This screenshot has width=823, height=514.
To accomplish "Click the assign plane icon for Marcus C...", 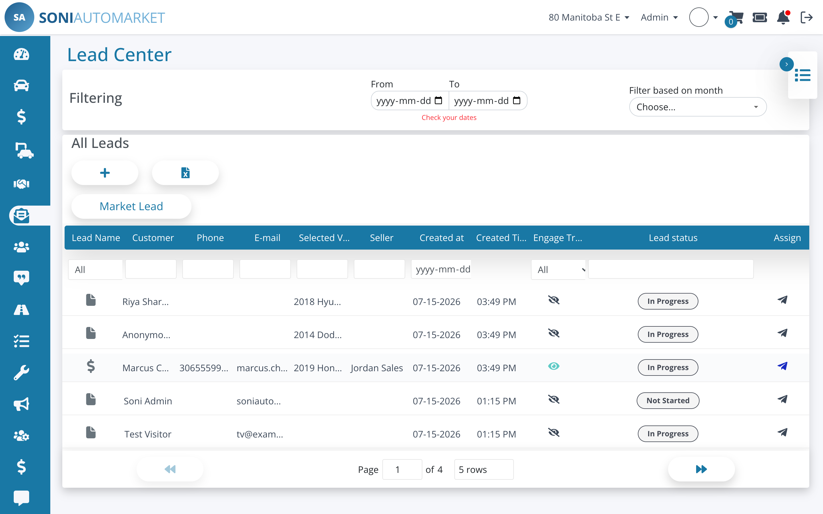I will [782, 366].
